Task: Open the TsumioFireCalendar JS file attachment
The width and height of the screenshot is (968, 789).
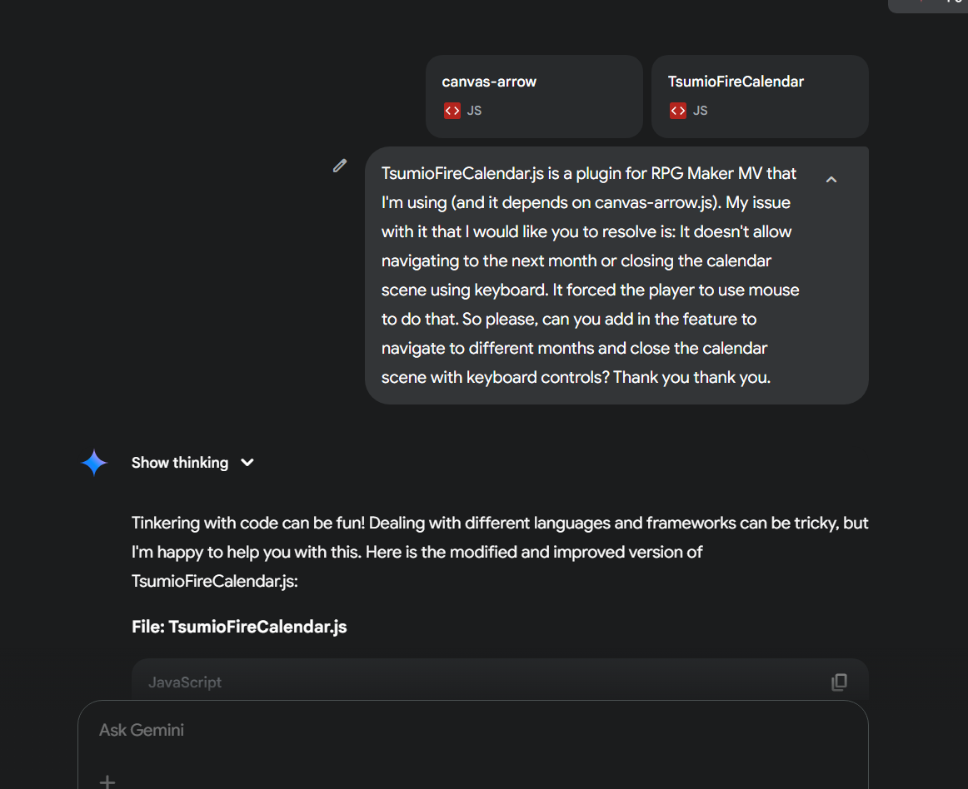Action: click(760, 97)
